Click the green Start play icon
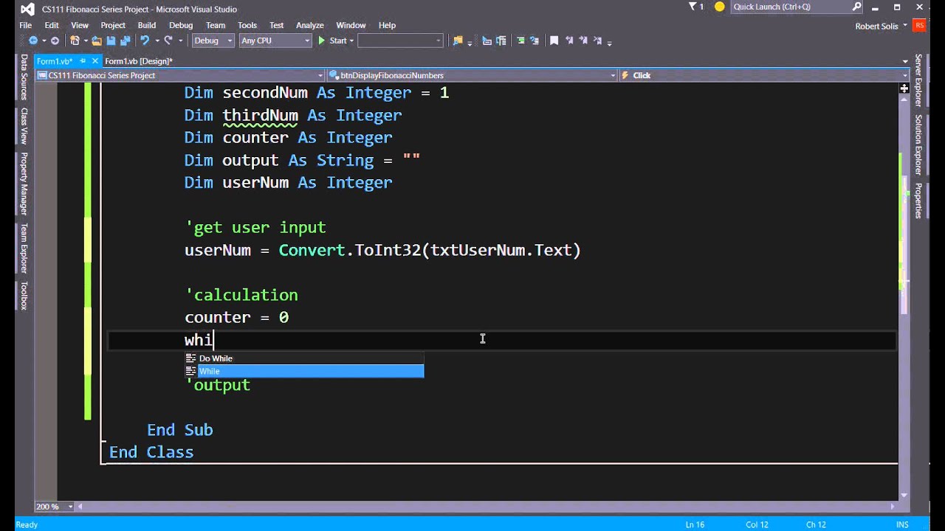The height and width of the screenshot is (531, 945). click(x=321, y=41)
